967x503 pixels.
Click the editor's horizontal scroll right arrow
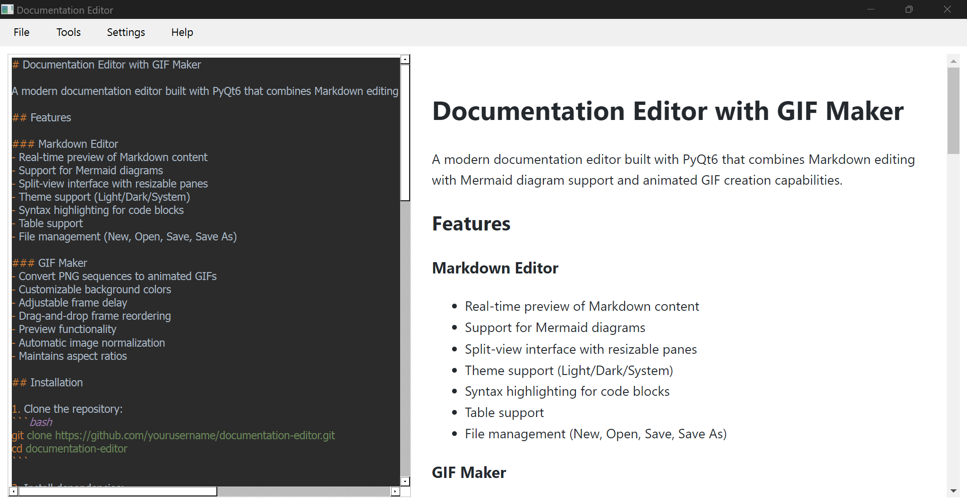click(x=395, y=492)
